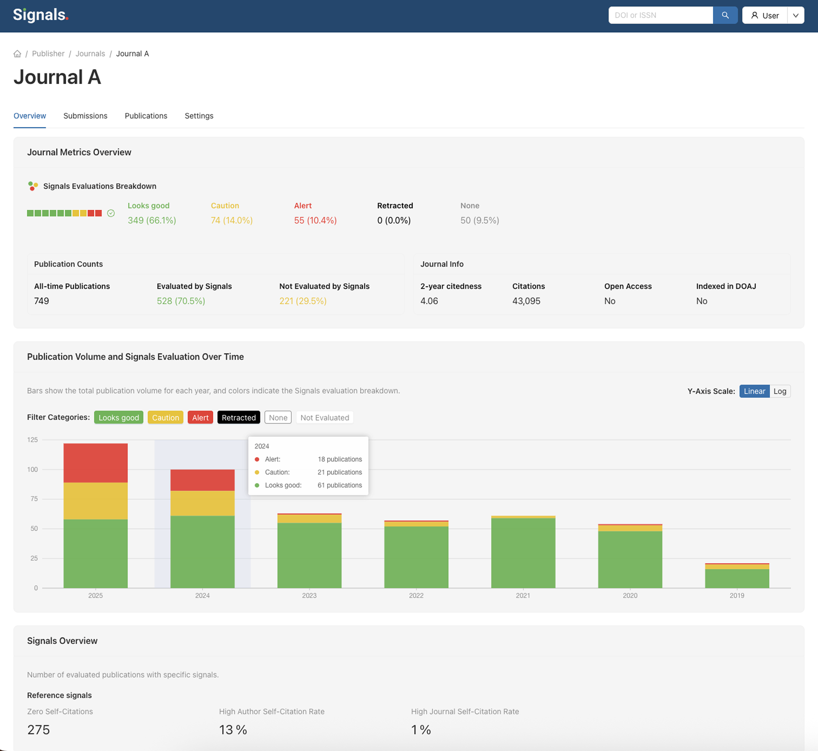Screen dimensions: 818x751
Task: Open the User dropdown chevron
Action: click(x=796, y=15)
